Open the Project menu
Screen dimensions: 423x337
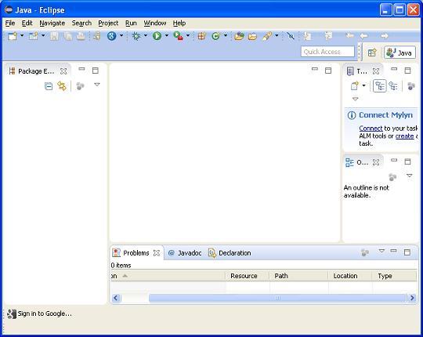pos(108,24)
